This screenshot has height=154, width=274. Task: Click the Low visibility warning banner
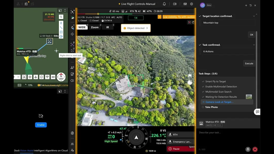pos(179,17)
